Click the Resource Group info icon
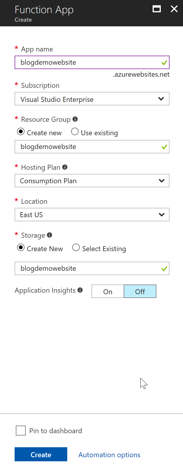Screen dimensions: 183x473 pos(75,119)
